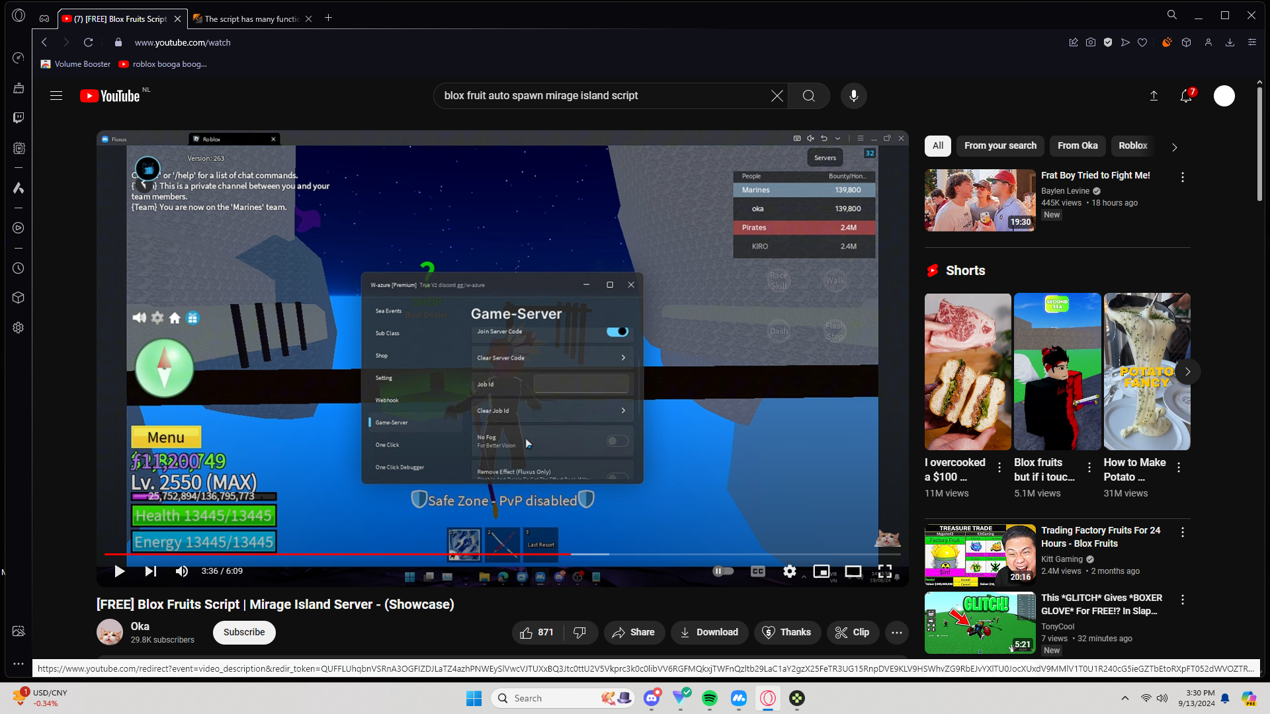Open GX Control speedometer in sidebar
This screenshot has height=714, width=1270.
coord(19,58)
